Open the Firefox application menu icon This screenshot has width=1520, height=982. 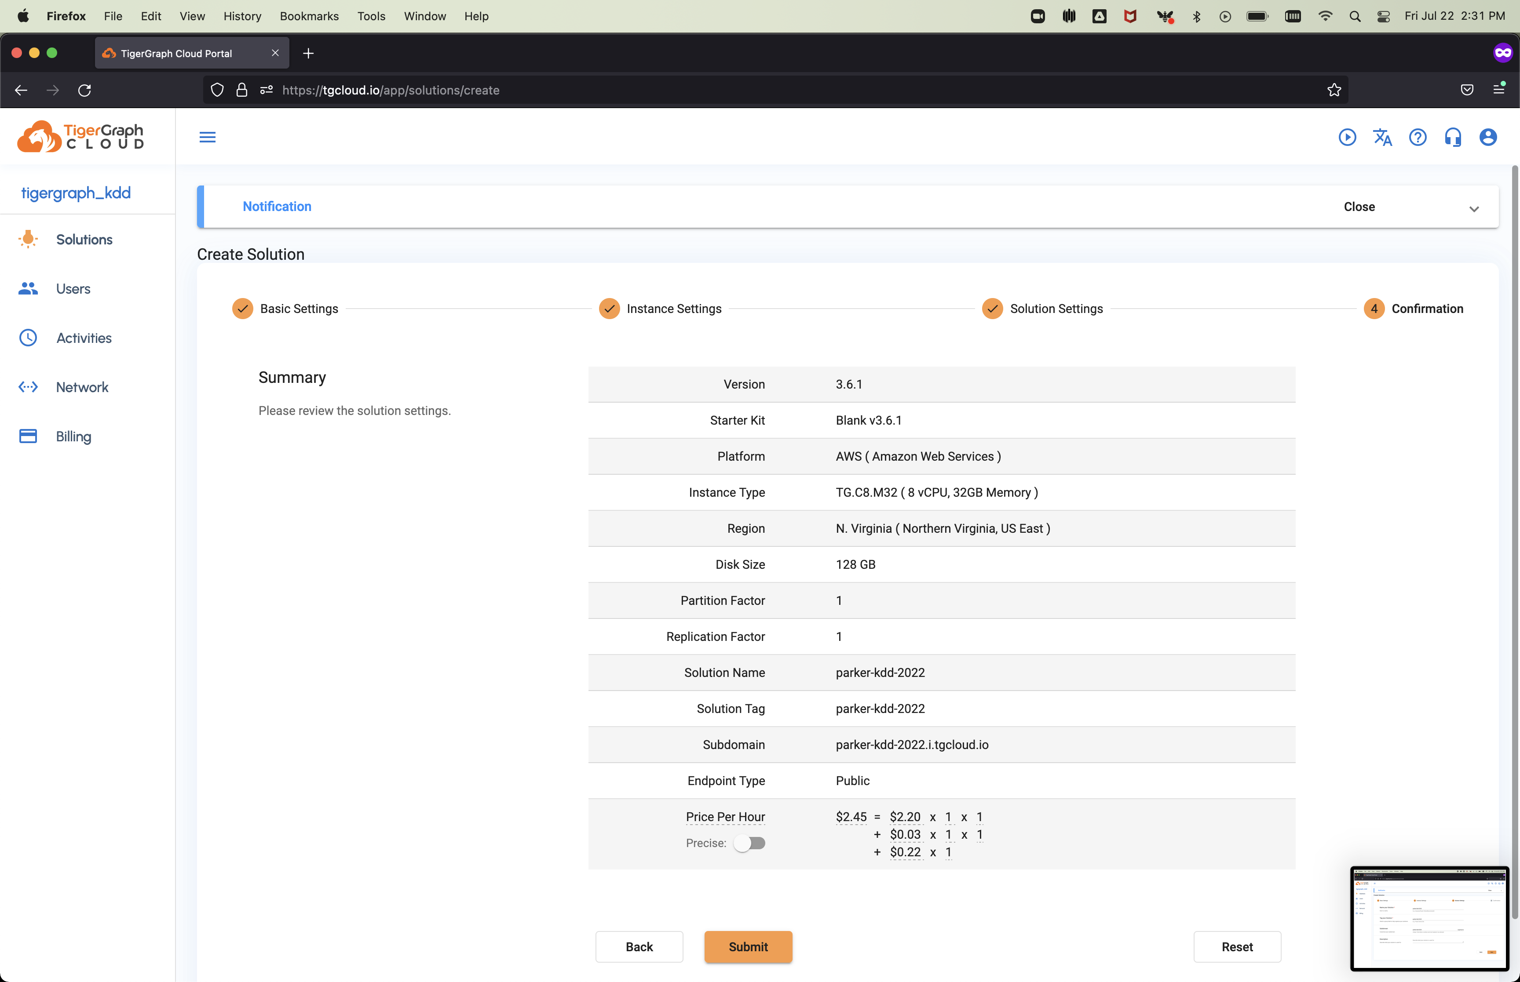(1498, 90)
